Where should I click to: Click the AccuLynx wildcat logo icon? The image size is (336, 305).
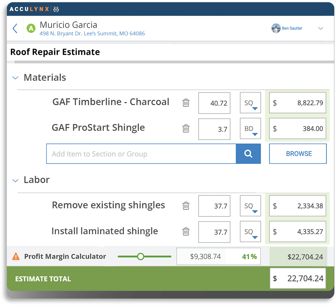point(56,9)
